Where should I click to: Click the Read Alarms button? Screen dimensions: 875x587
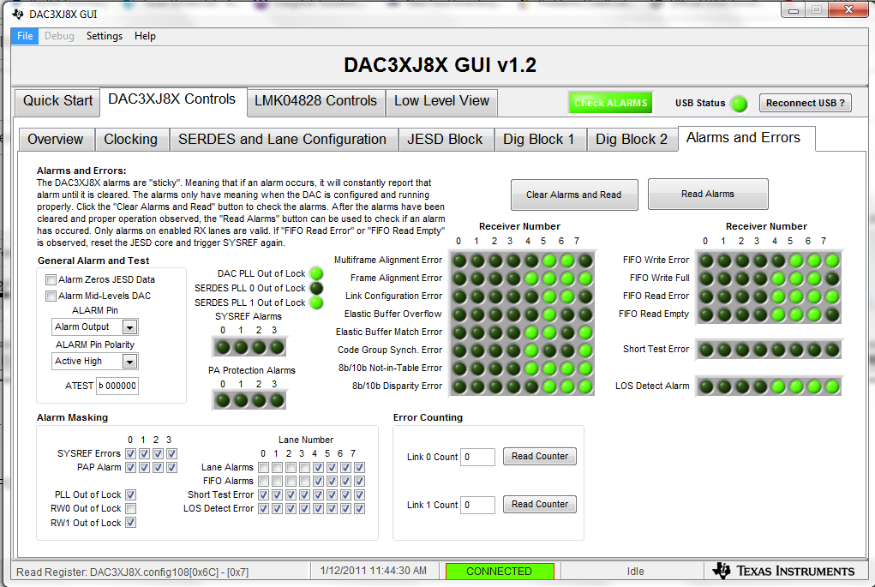[708, 195]
